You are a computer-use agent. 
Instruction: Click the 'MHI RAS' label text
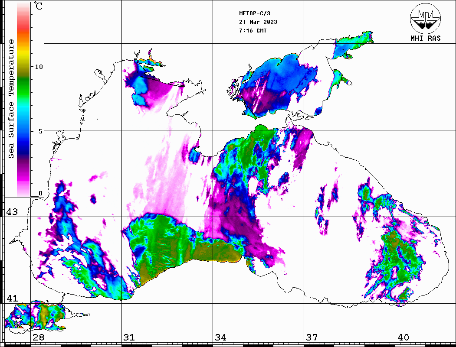[426, 38]
